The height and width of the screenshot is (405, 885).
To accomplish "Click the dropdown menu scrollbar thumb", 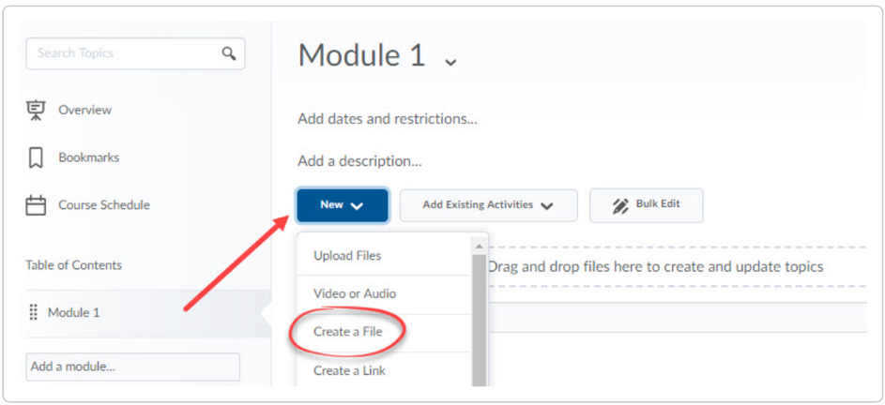I will 479,321.
